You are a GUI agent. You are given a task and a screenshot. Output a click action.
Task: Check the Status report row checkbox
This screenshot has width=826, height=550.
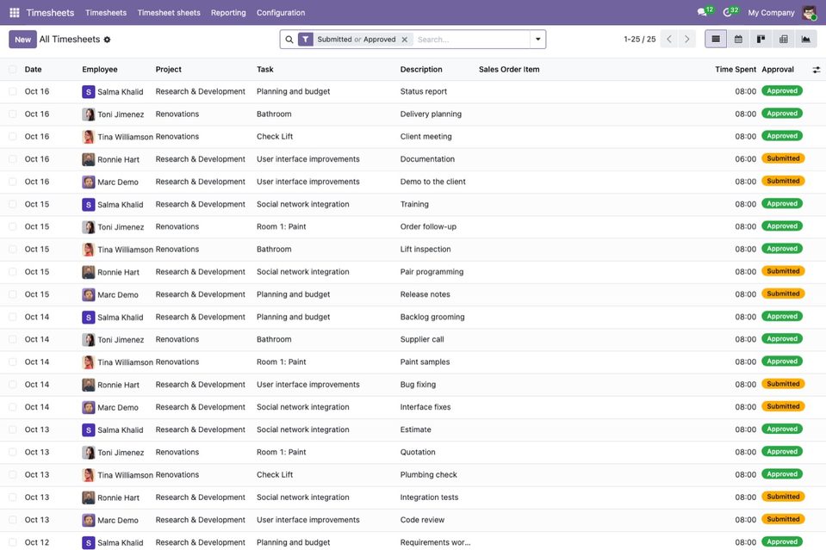point(13,91)
